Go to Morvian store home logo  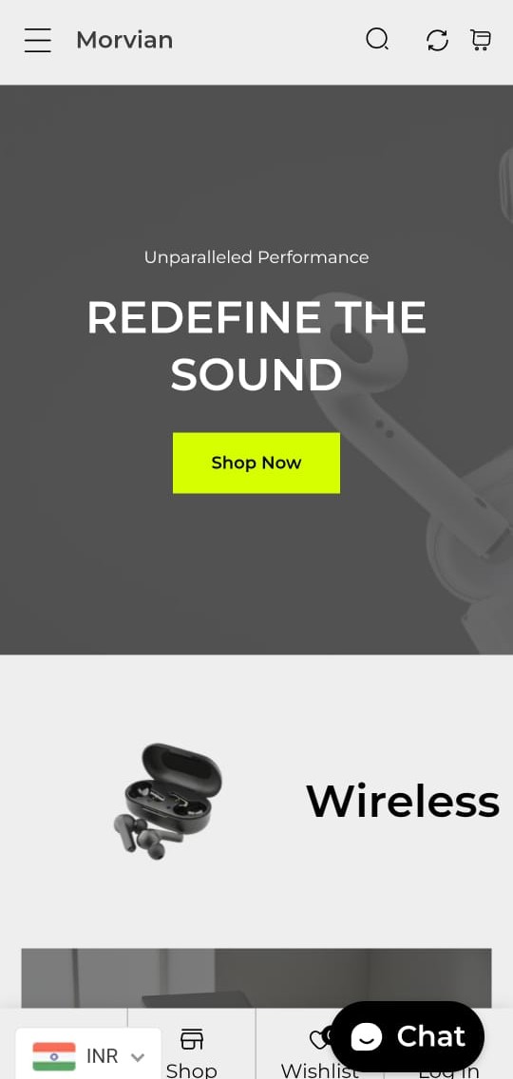coord(124,40)
